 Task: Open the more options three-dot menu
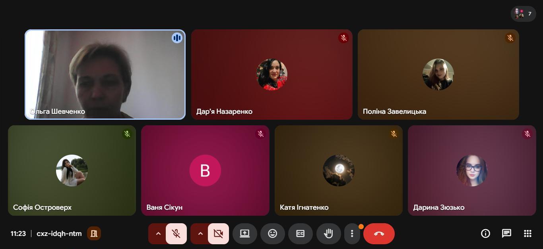tap(352, 234)
